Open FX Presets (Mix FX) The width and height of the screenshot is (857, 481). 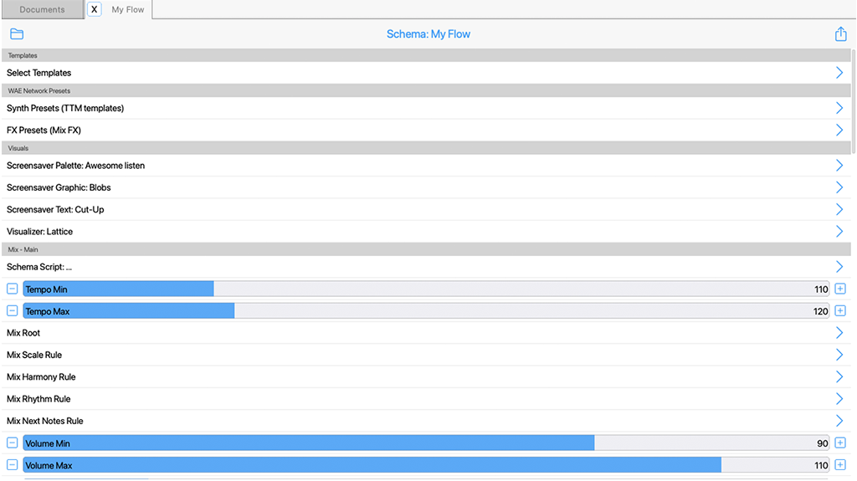[418, 130]
